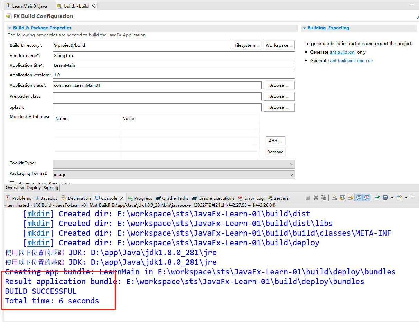This screenshot has width=419, height=322.
Task: Open the ant build.xml only link
Action: pyautogui.click(x=343, y=52)
